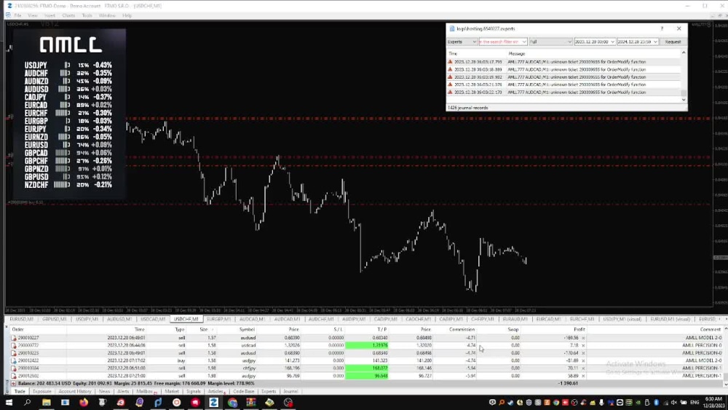Click the green T/P cell 168.077
728x410 pixels.
[x=367, y=368]
